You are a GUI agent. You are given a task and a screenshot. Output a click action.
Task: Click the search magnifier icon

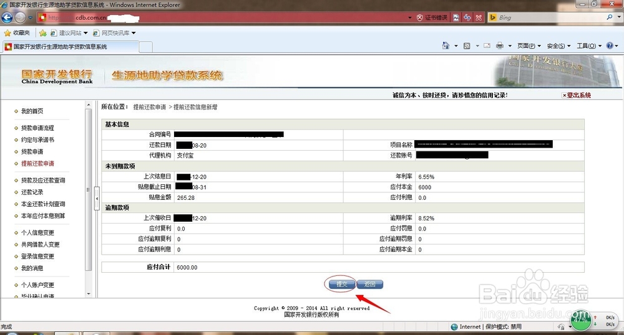tap(609, 17)
